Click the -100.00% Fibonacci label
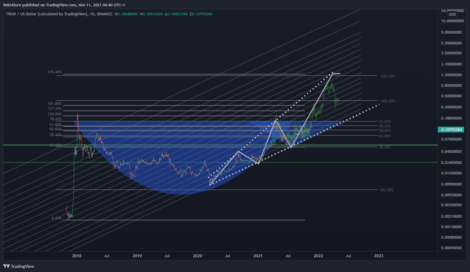 point(387,101)
